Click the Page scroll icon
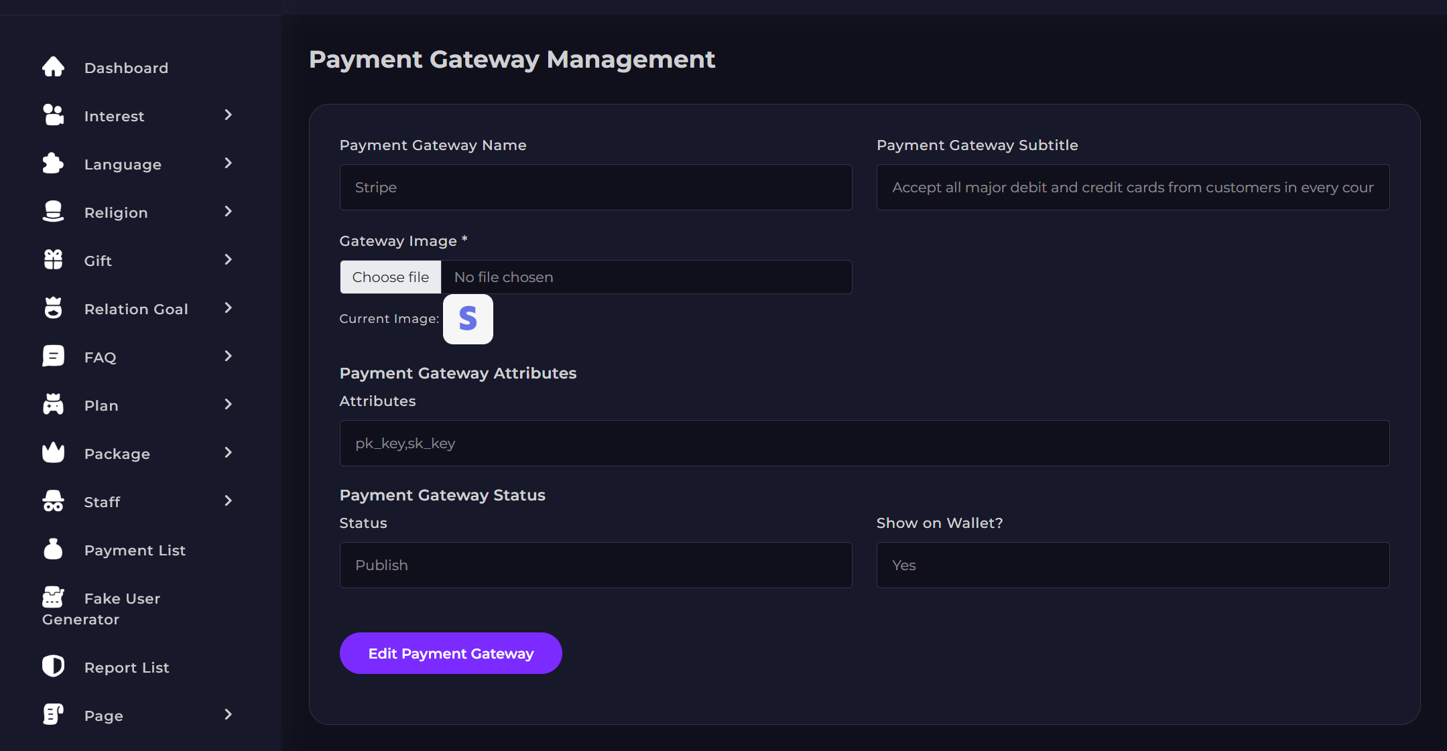The height and width of the screenshot is (751, 1447). pos(53,715)
